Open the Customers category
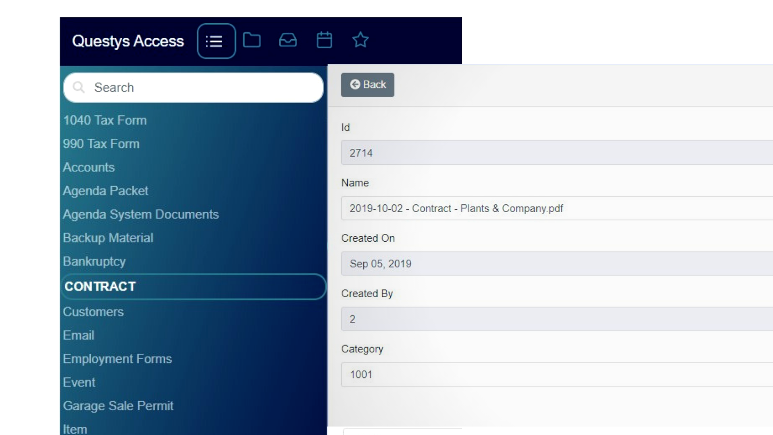This screenshot has height=435, width=773. (93, 312)
